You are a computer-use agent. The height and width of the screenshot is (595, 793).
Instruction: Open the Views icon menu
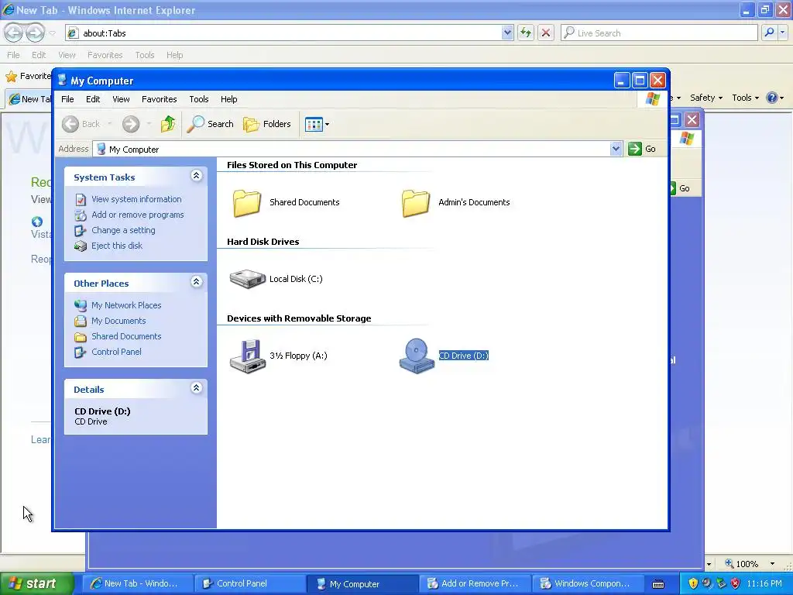[x=317, y=124]
